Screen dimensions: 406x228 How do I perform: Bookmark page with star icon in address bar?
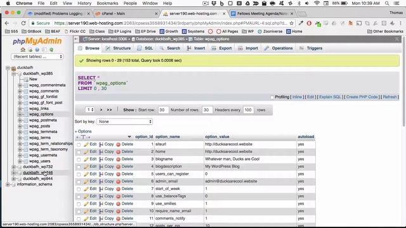tap(292, 23)
